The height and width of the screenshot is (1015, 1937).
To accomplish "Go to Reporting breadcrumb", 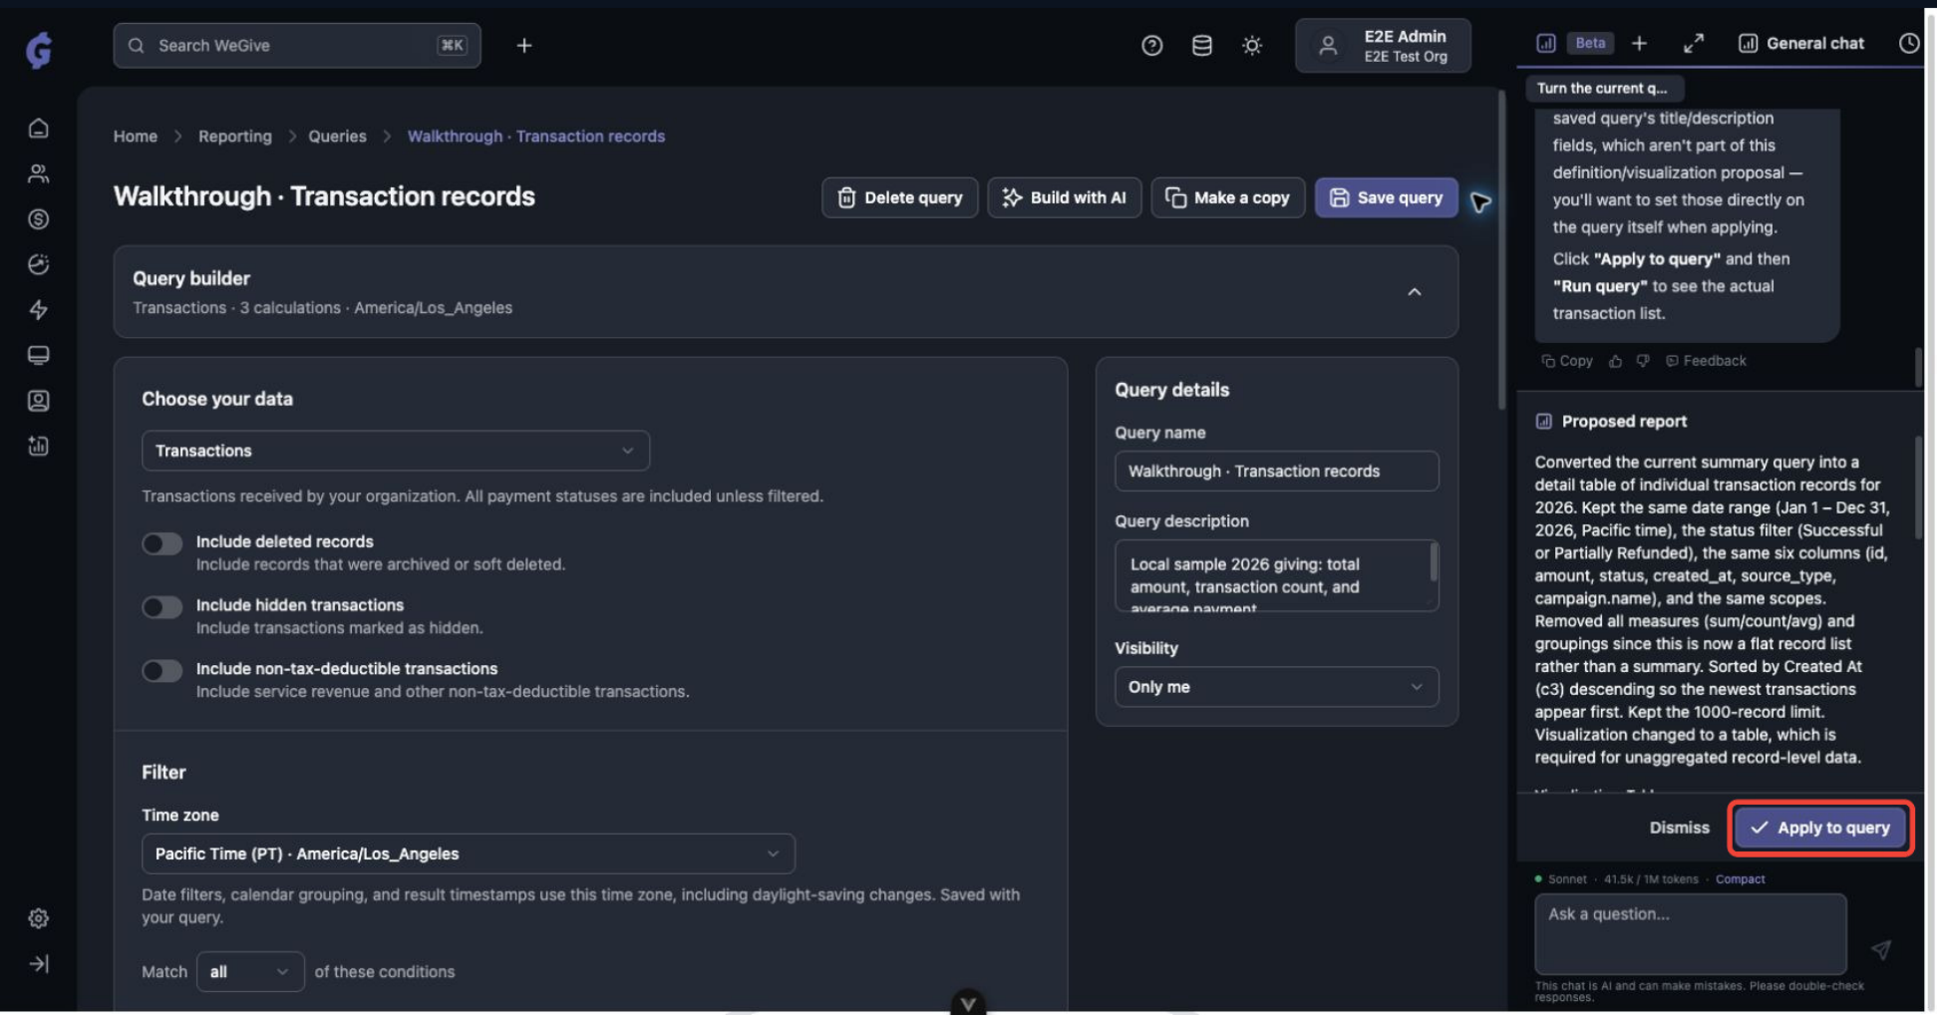I will click(235, 137).
